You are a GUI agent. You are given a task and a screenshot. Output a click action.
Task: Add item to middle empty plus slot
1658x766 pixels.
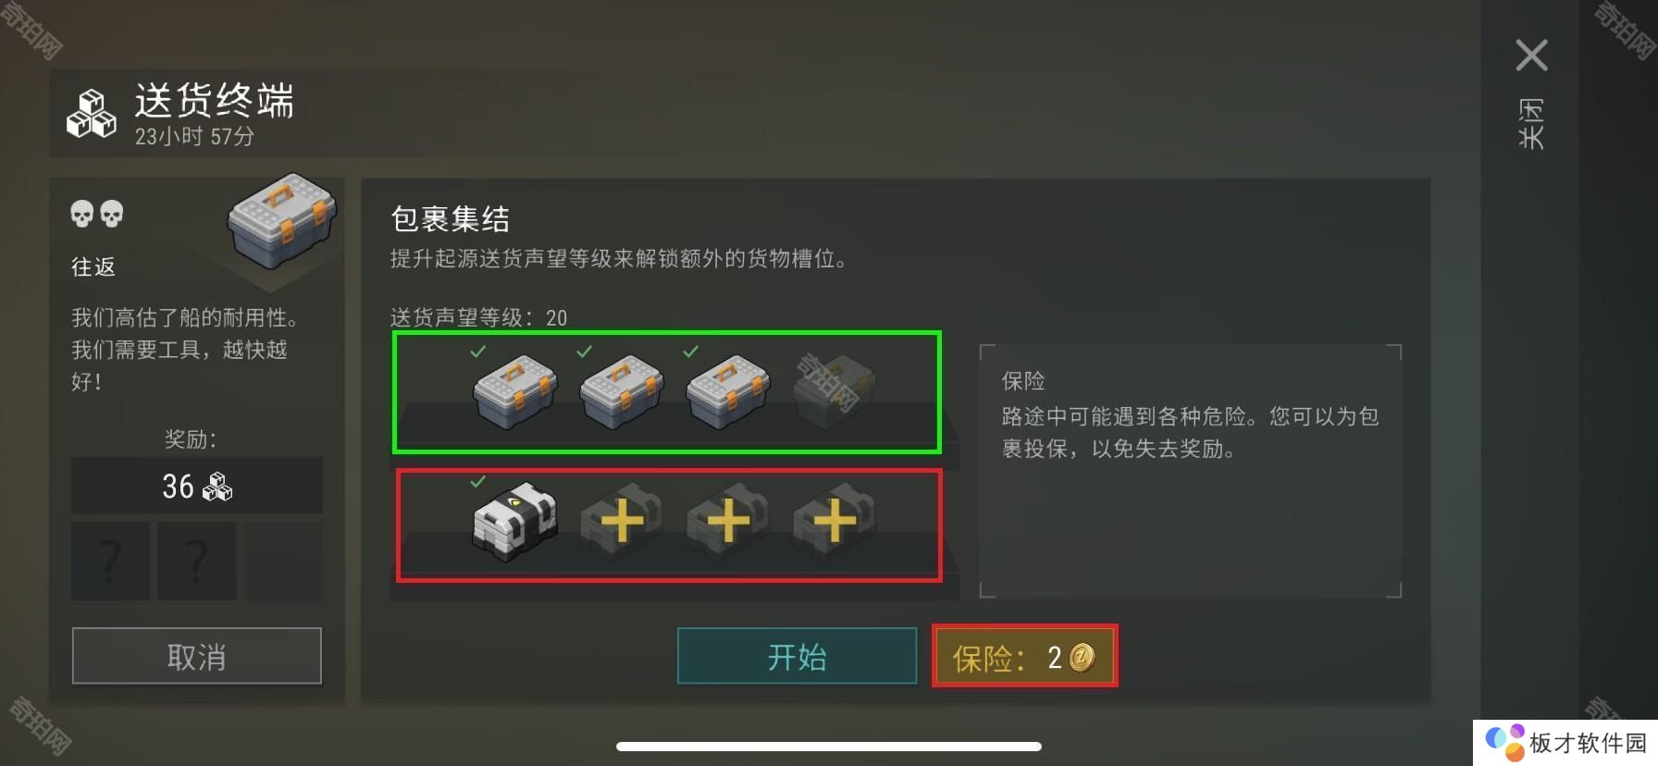click(728, 521)
